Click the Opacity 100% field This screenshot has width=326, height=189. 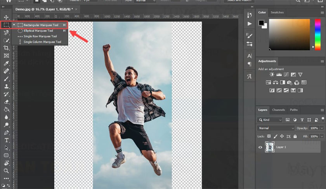314,128
